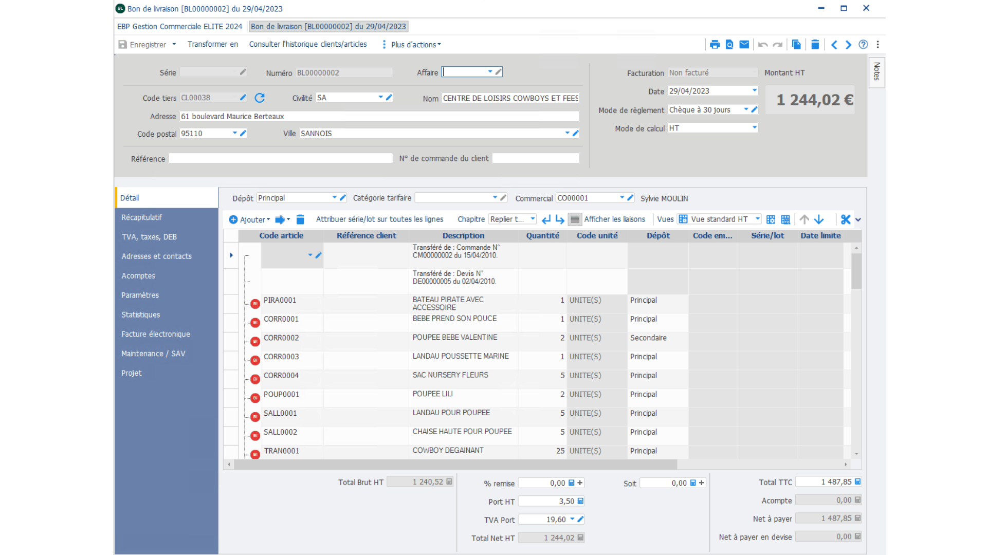Refresh the Code tiers customer data
The image size is (987, 555).
tap(260, 98)
